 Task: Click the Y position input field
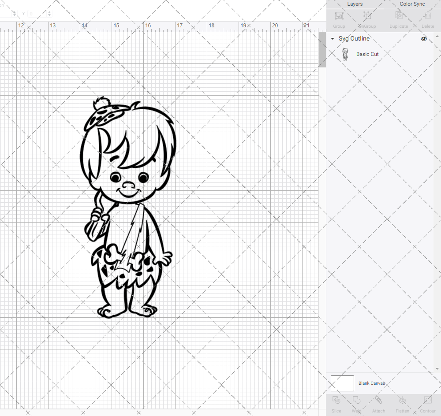coord(37,14)
